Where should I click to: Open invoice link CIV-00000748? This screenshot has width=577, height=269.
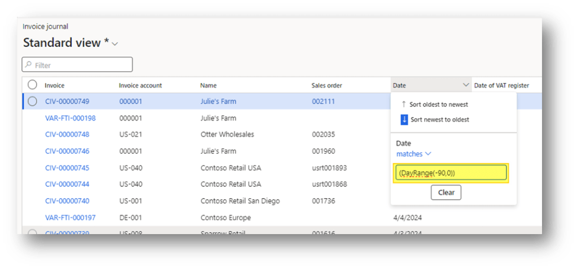click(67, 134)
